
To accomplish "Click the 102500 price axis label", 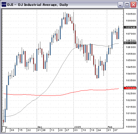I will pyautogui.click(x=131, y=94).
